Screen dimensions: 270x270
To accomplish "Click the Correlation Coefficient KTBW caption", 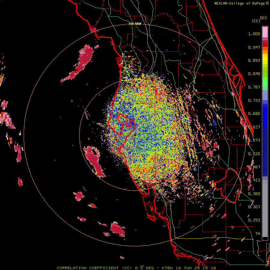I will [x=136, y=268].
